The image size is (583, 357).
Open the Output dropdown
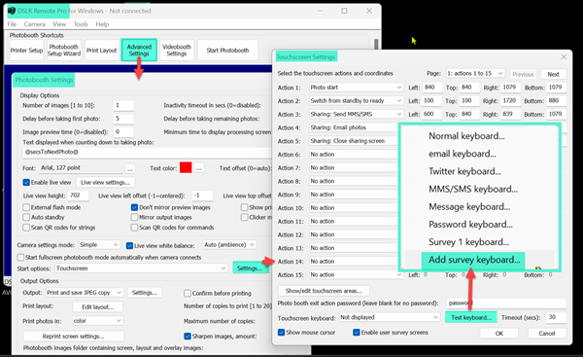pos(84,293)
